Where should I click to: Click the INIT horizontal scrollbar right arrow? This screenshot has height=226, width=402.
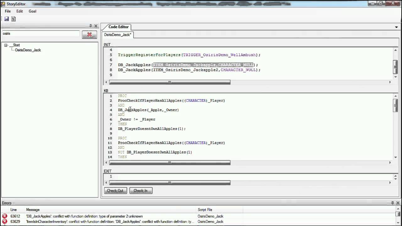pos(390,82)
